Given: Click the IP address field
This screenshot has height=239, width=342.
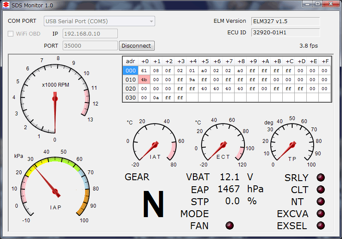Looking at the screenshot, I should click(x=90, y=34).
